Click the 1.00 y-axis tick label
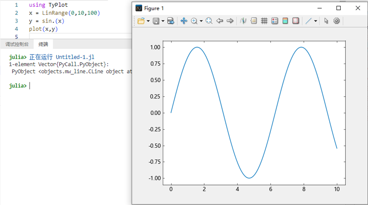 tap(155, 47)
